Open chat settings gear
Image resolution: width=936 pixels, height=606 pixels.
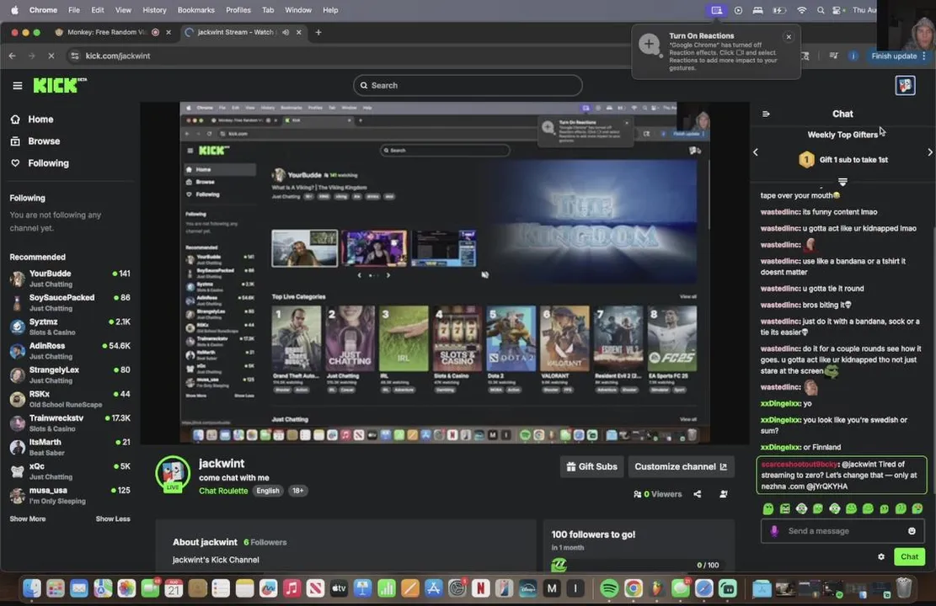881,556
